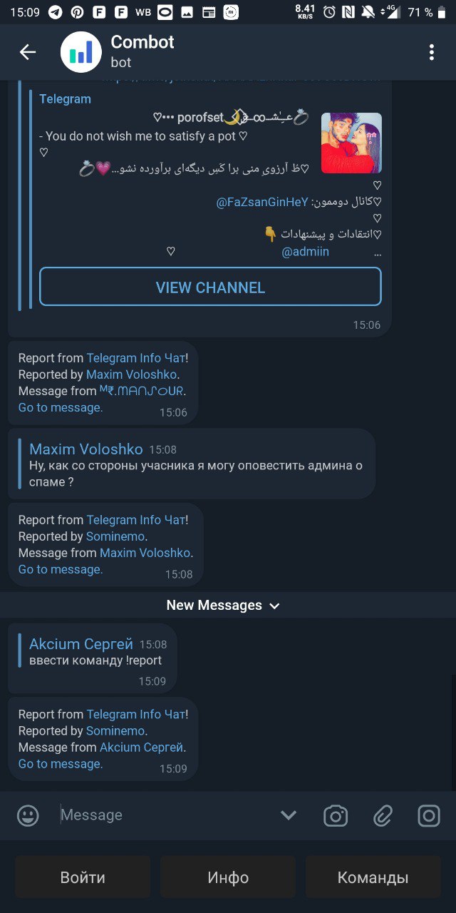Select the Инфо bot keyboard button

228,877
